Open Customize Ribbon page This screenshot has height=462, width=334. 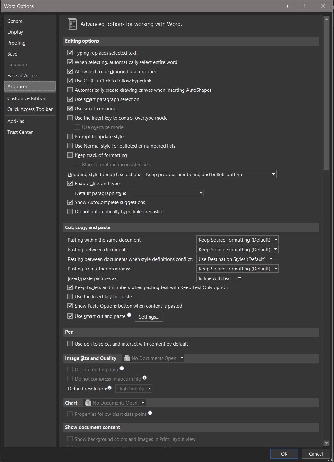(x=30, y=98)
